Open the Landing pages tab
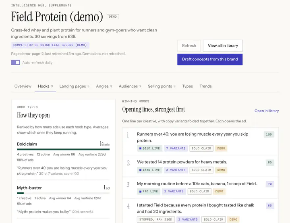The width and height of the screenshot is (290, 223). click(74, 86)
